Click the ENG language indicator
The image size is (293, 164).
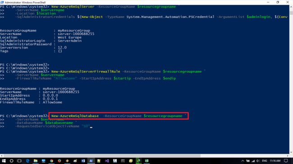click(265, 161)
